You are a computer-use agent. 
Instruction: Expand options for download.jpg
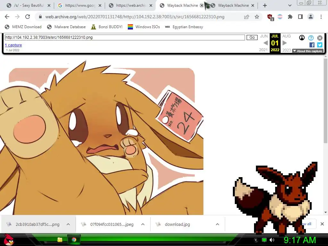click(x=217, y=224)
